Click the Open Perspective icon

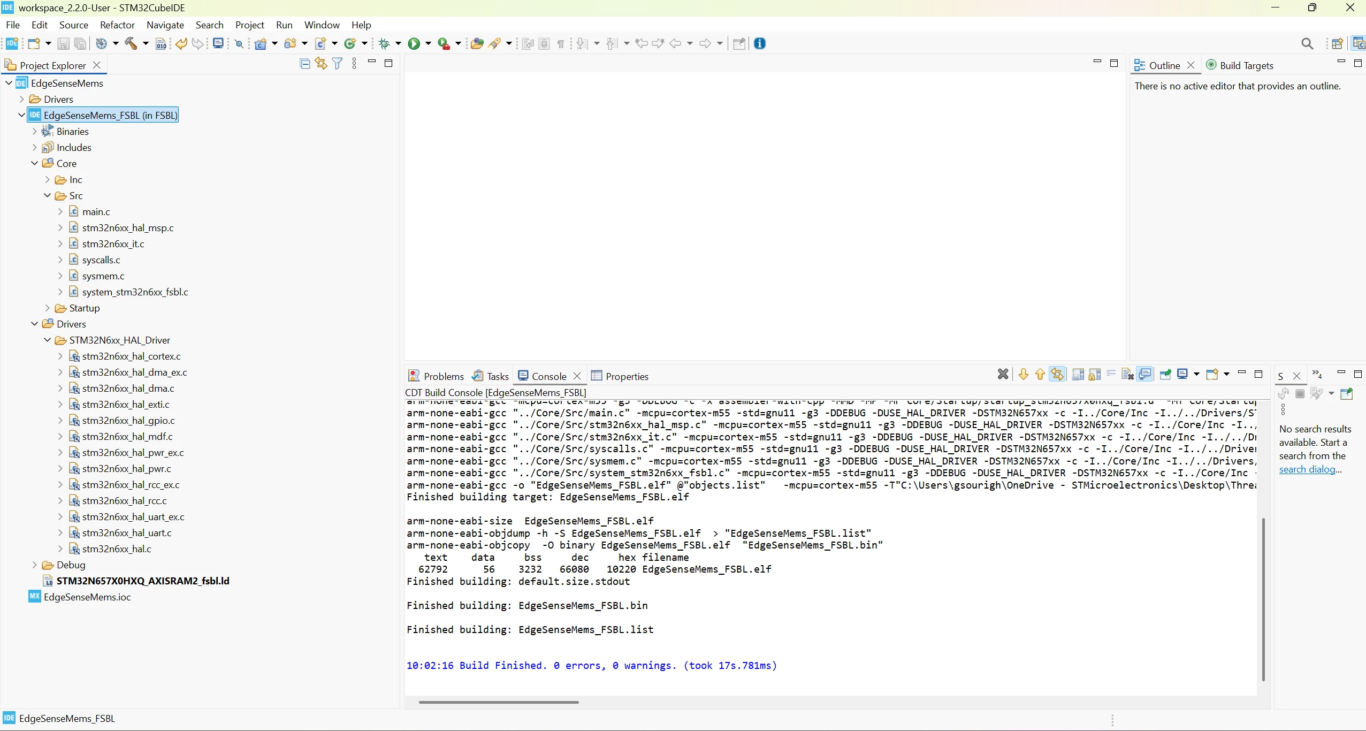click(1337, 44)
